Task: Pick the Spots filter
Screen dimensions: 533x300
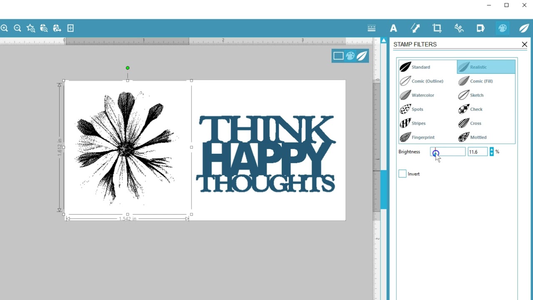Action: pos(428,109)
